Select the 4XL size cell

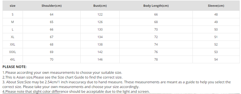(x=13, y=59)
